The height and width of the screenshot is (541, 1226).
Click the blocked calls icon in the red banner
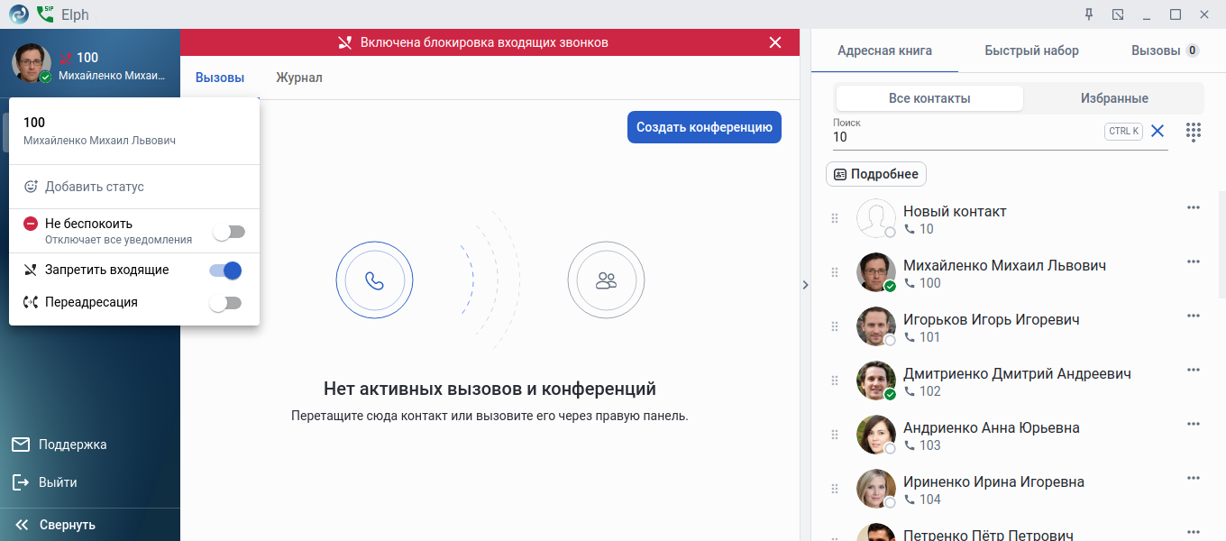point(345,42)
